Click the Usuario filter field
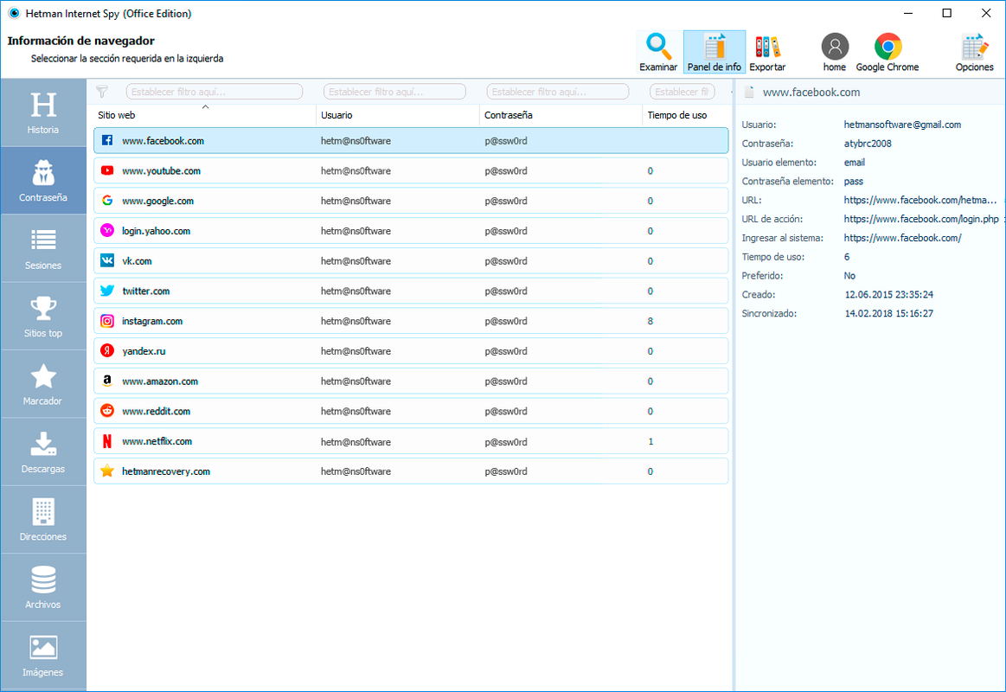This screenshot has width=1006, height=692. (394, 92)
